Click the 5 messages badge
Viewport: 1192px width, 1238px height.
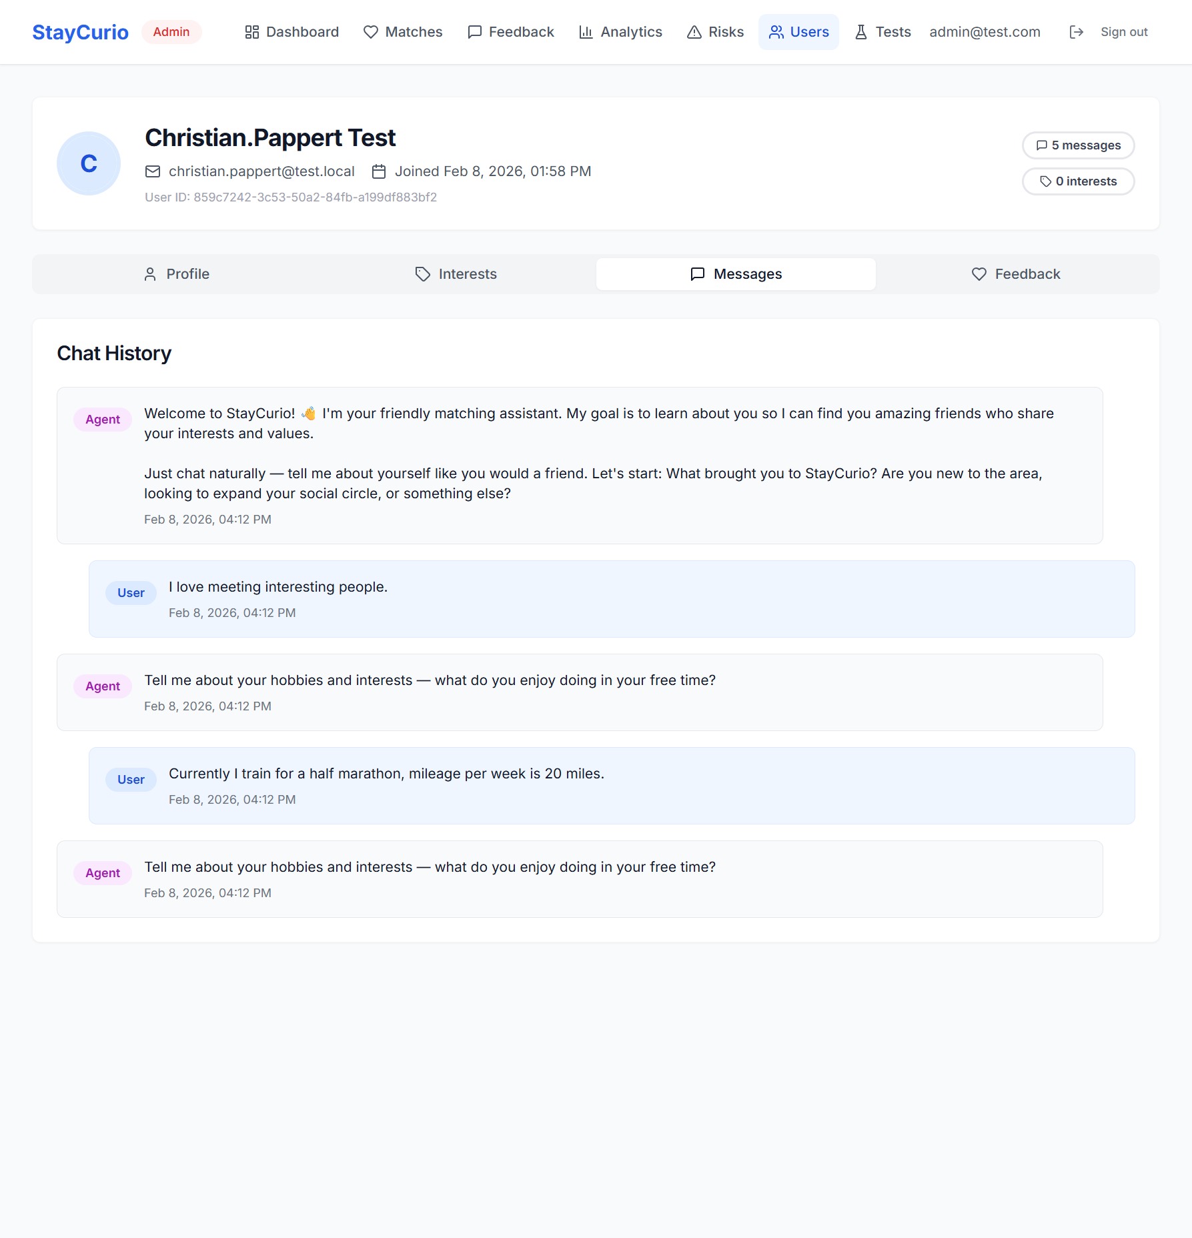pyautogui.click(x=1078, y=145)
